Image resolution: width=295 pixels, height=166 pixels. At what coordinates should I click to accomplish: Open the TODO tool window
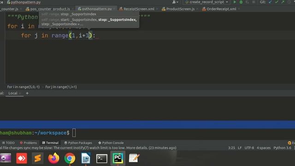click(x=8, y=143)
